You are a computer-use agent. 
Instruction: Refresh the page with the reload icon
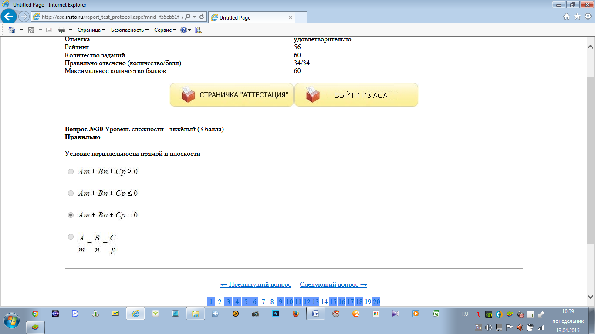pyautogui.click(x=202, y=17)
